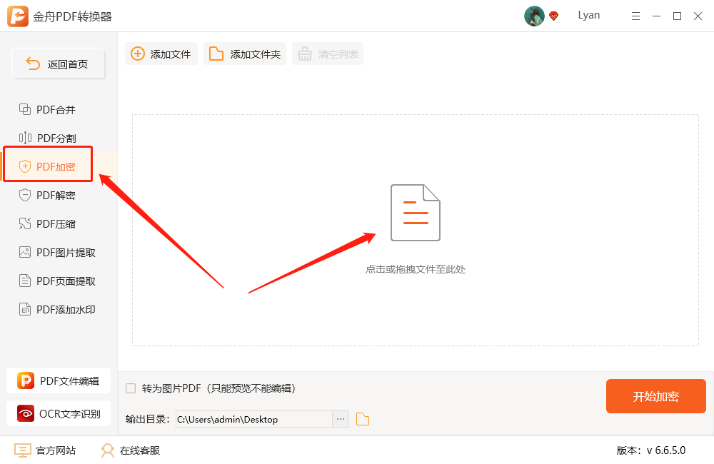Select PDF解密 in sidebar
The height and width of the screenshot is (464, 714).
tap(47, 196)
